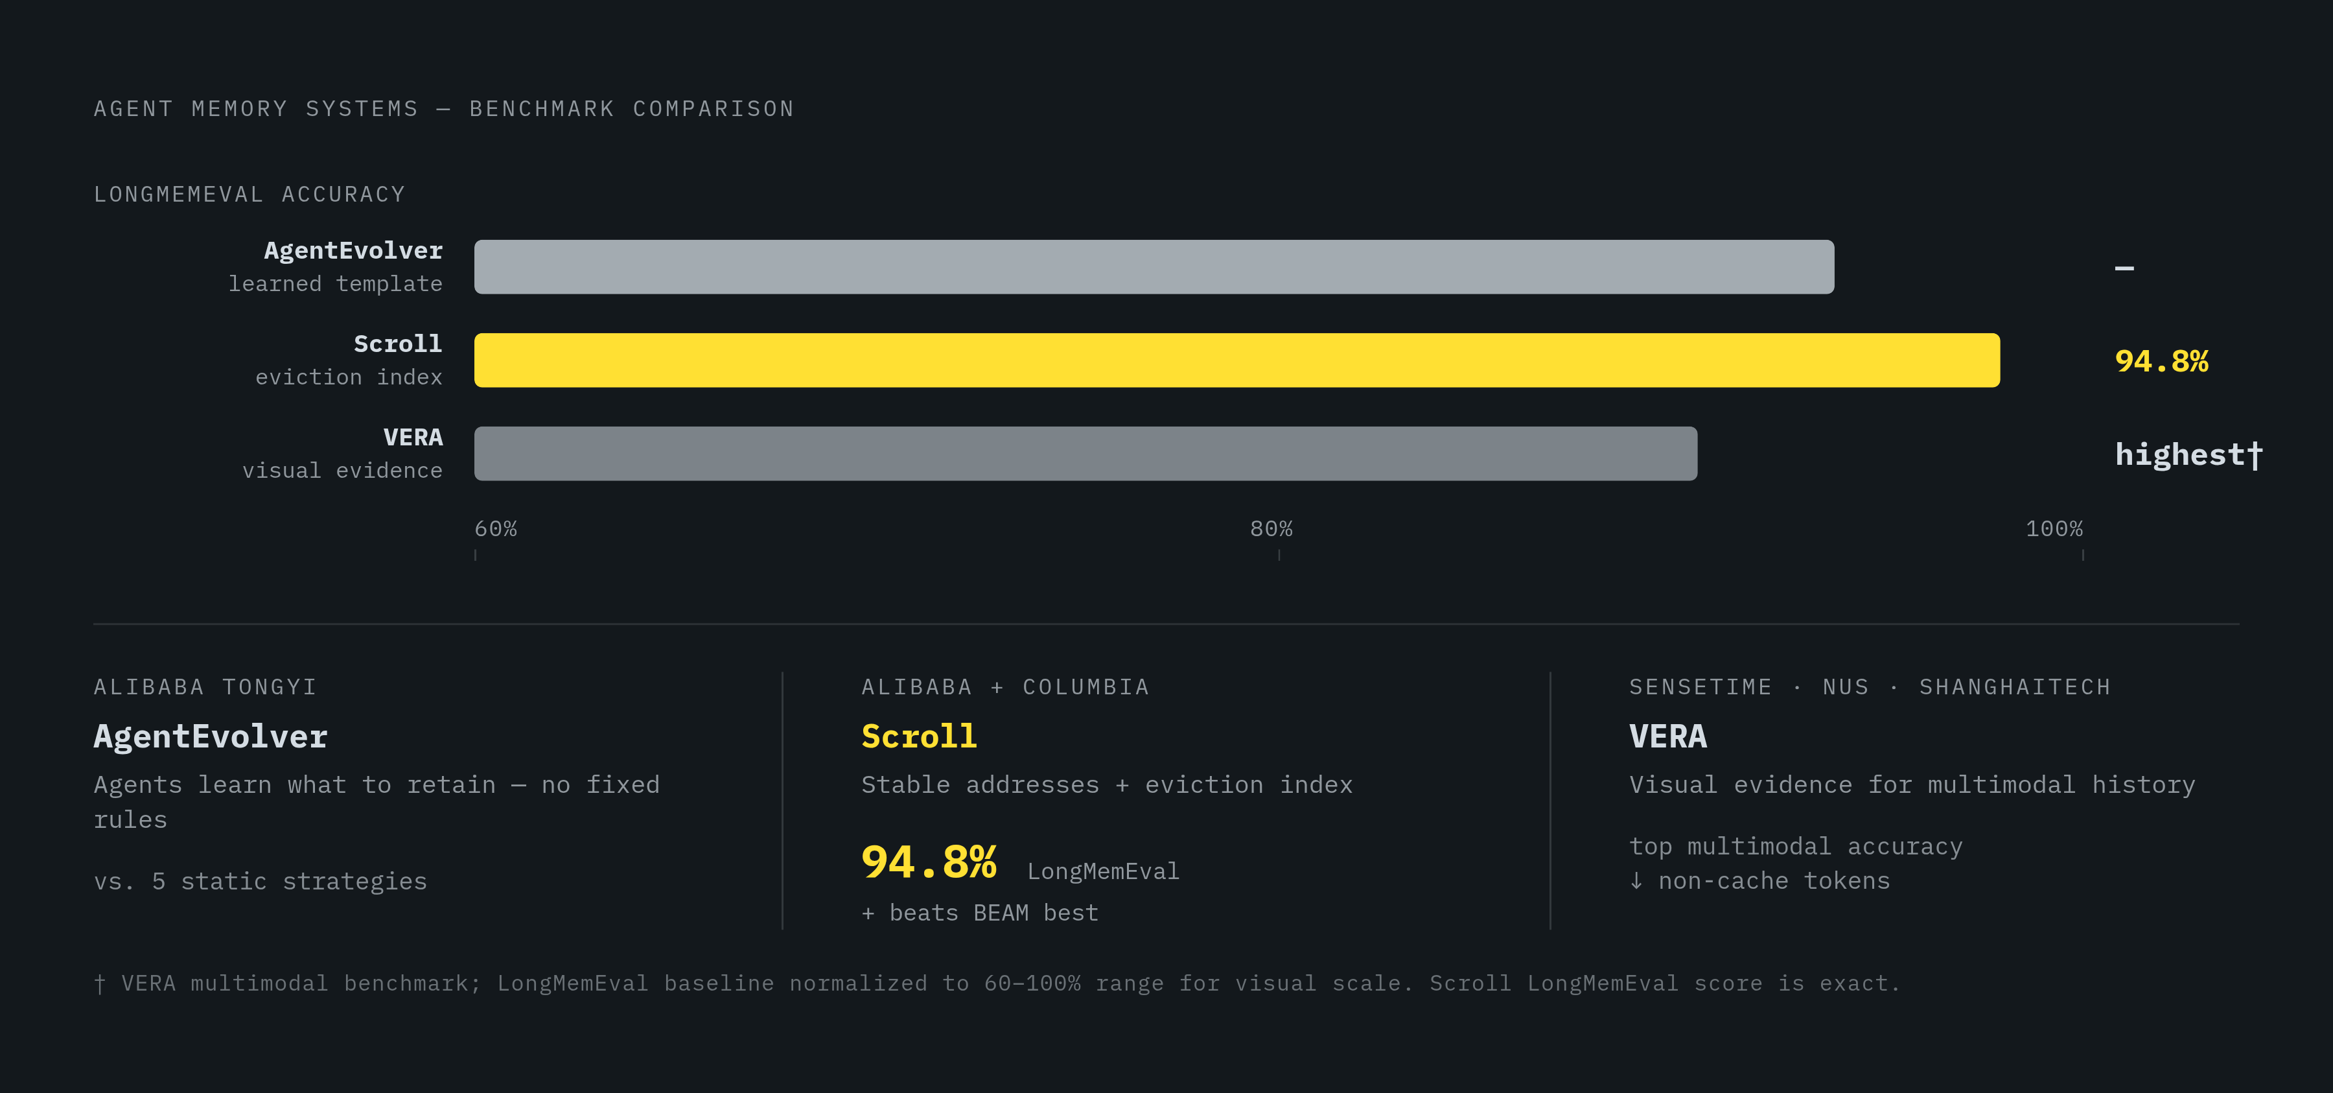2333x1093 pixels.
Task: Click the 'AGENT MEMORY SYSTEMS — BENCHMARK COMPARISON' title
Action: pyautogui.click(x=444, y=109)
